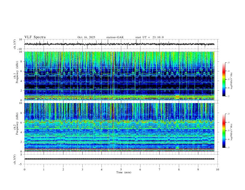Click the ch.3 axis tick label -5
The height and width of the screenshot is (190, 245).
coord(21,164)
